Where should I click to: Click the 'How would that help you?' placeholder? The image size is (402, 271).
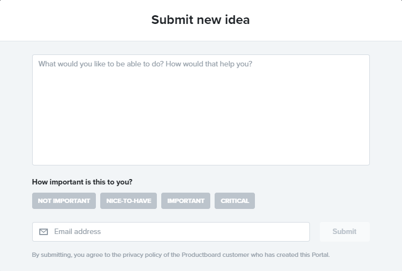tap(209, 64)
